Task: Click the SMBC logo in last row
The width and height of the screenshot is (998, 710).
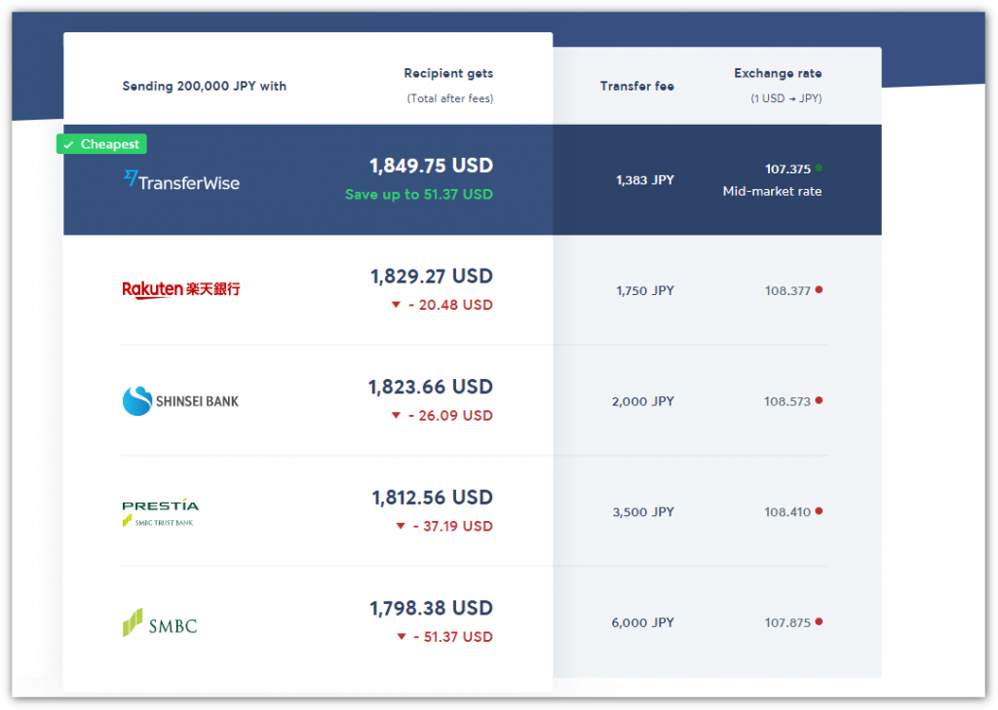Action: click(x=160, y=623)
